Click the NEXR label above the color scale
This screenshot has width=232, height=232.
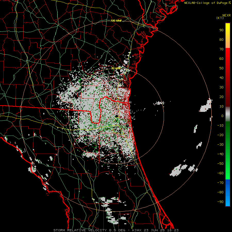227,15
